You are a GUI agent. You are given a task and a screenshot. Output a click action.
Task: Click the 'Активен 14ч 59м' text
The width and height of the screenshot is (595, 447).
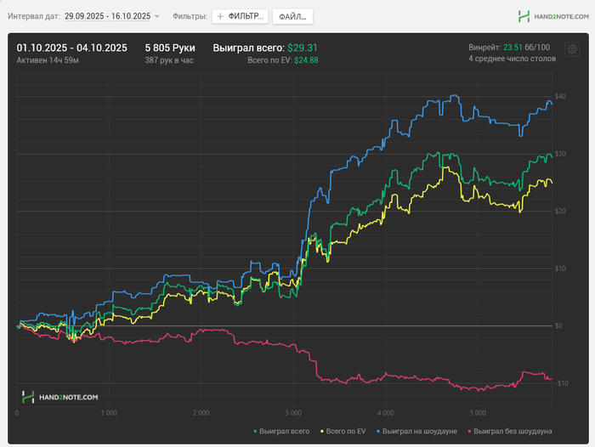(48, 60)
